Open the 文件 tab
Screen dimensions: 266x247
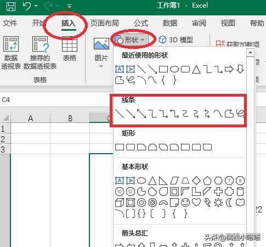[10, 23]
